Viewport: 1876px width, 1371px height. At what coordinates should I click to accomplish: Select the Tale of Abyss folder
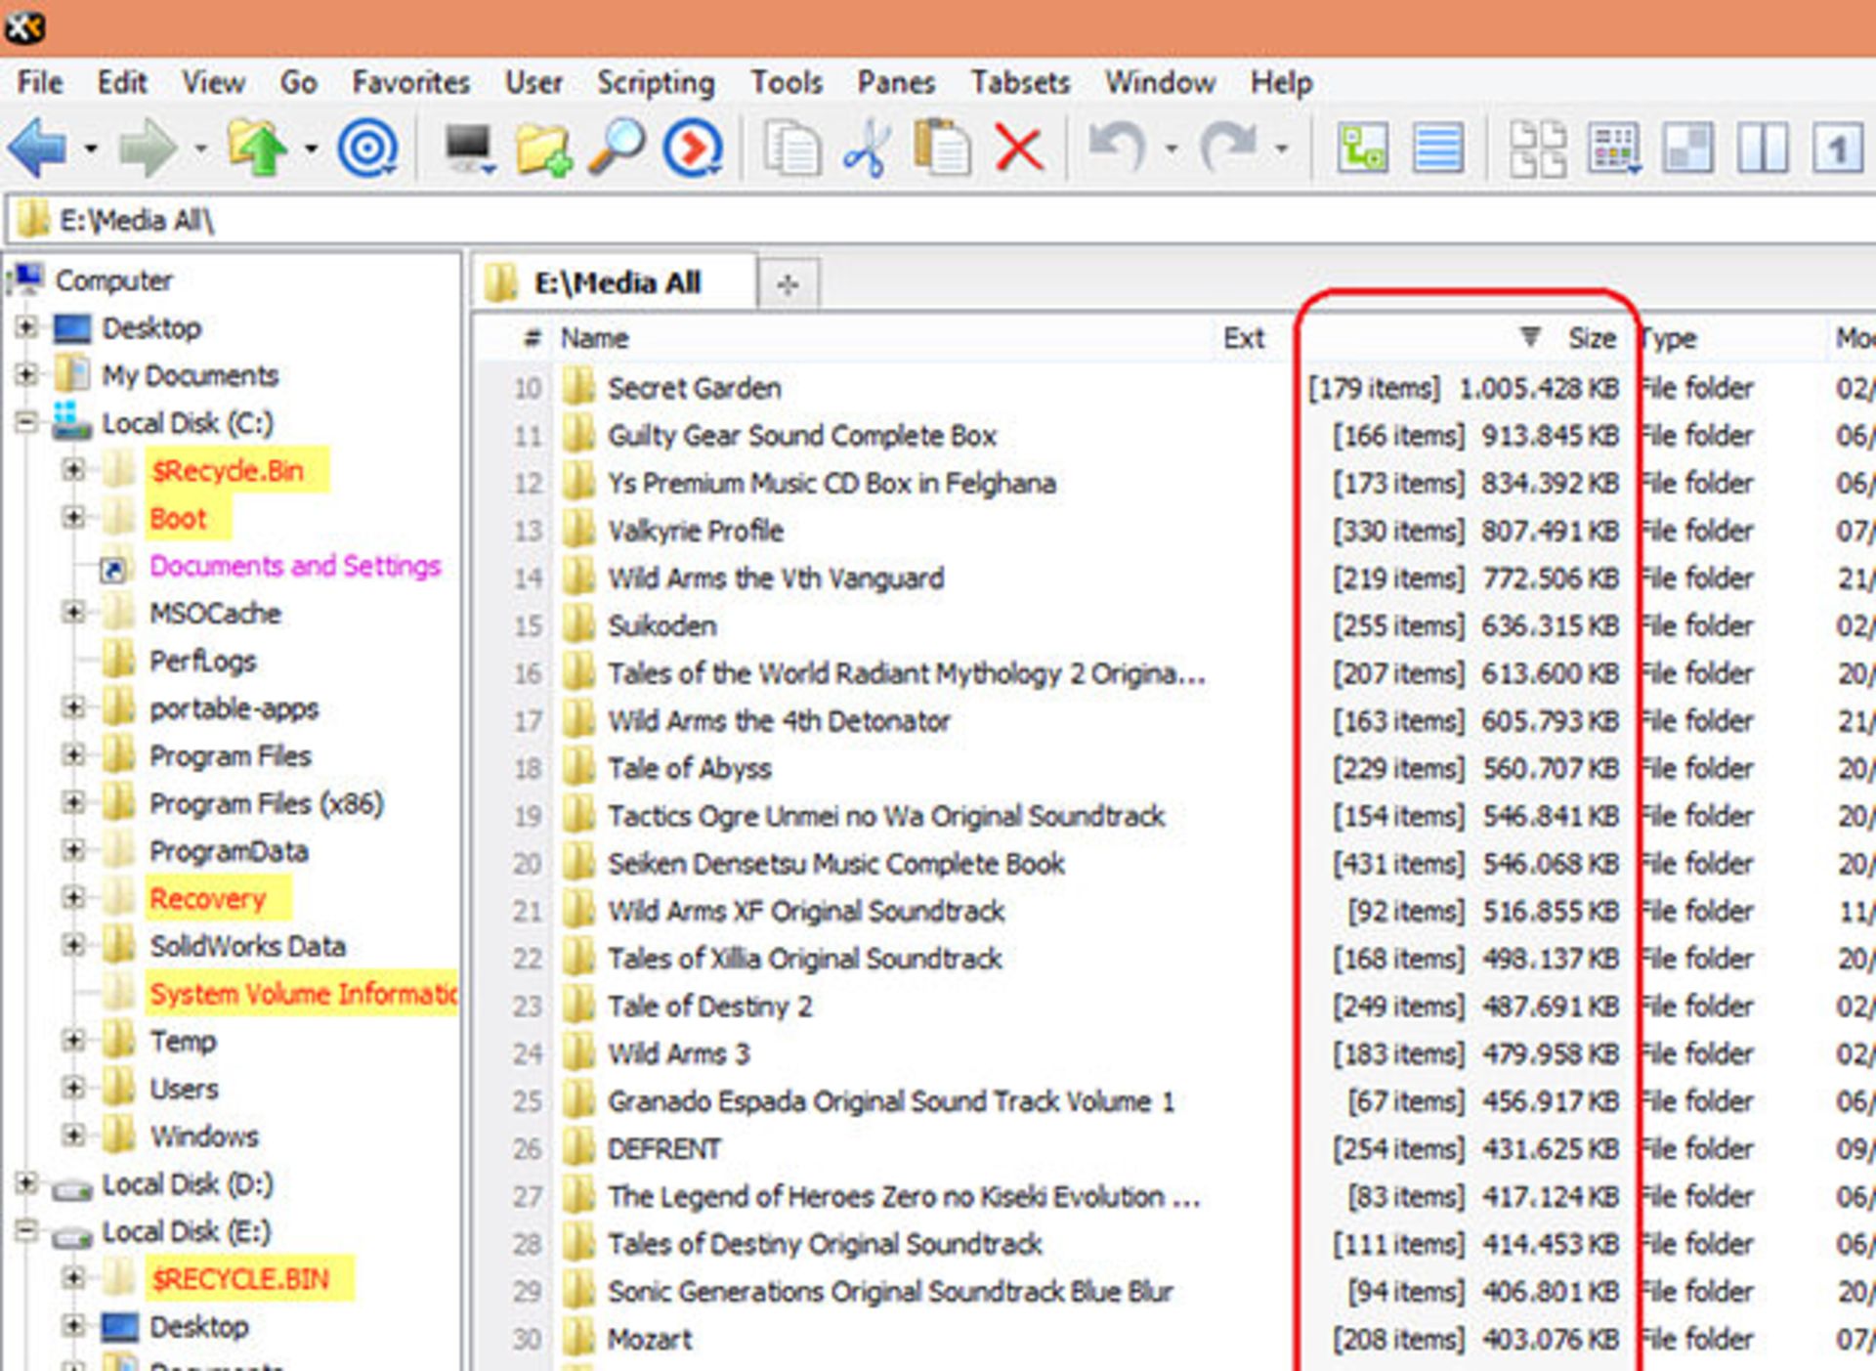[x=690, y=768]
